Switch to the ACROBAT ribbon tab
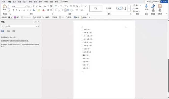This screenshot has width=169, height=99. [64, 2]
